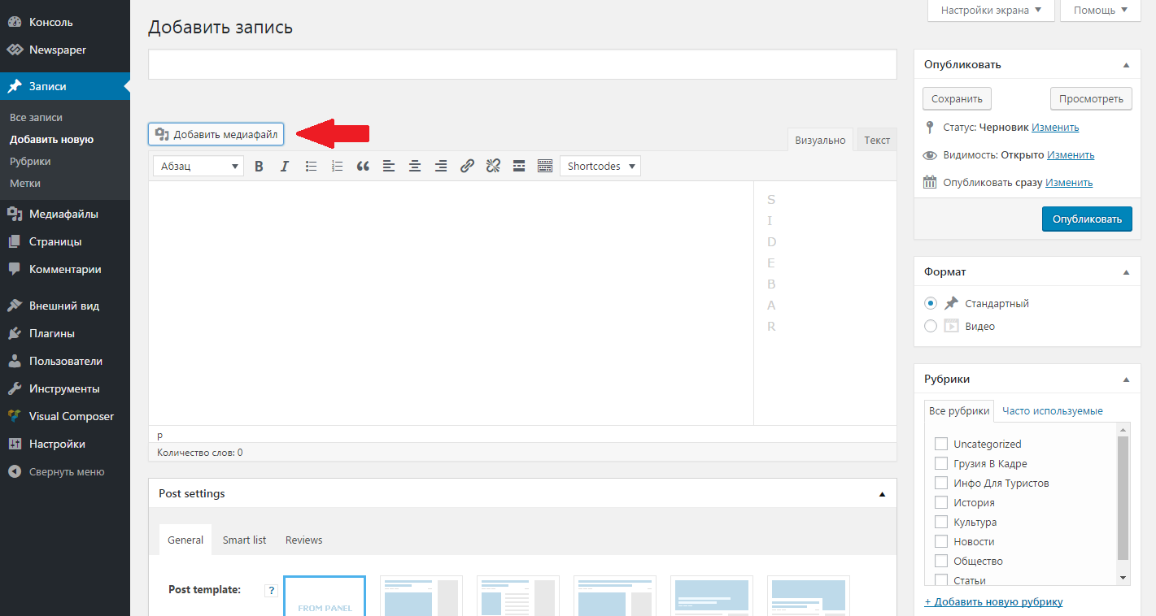Go to Медиафайлы library
The width and height of the screenshot is (1156, 616).
pyautogui.click(x=65, y=214)
